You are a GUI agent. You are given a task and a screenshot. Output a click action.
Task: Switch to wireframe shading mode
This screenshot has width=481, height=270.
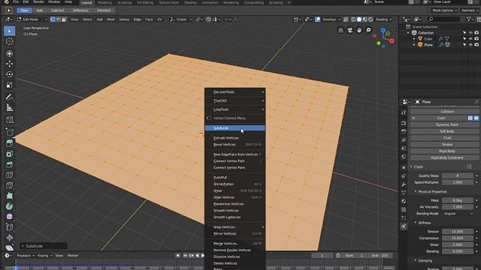tap(353, 19)
